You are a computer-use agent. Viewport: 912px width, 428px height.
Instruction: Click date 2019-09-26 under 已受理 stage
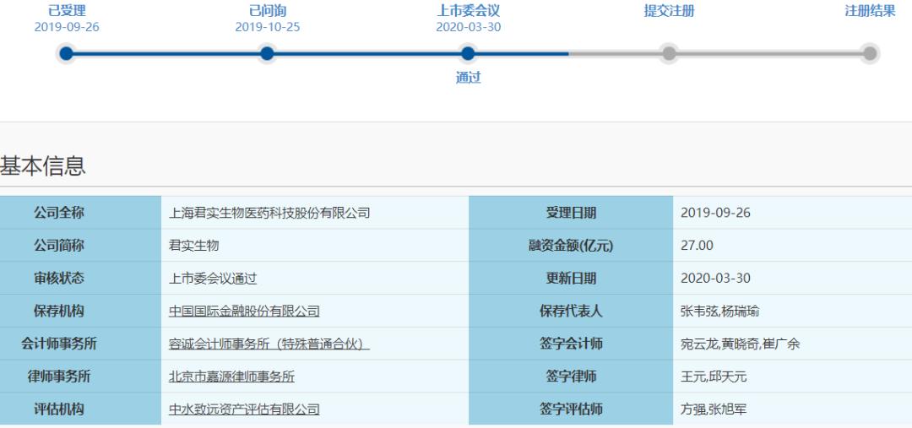tap(67, 27)
